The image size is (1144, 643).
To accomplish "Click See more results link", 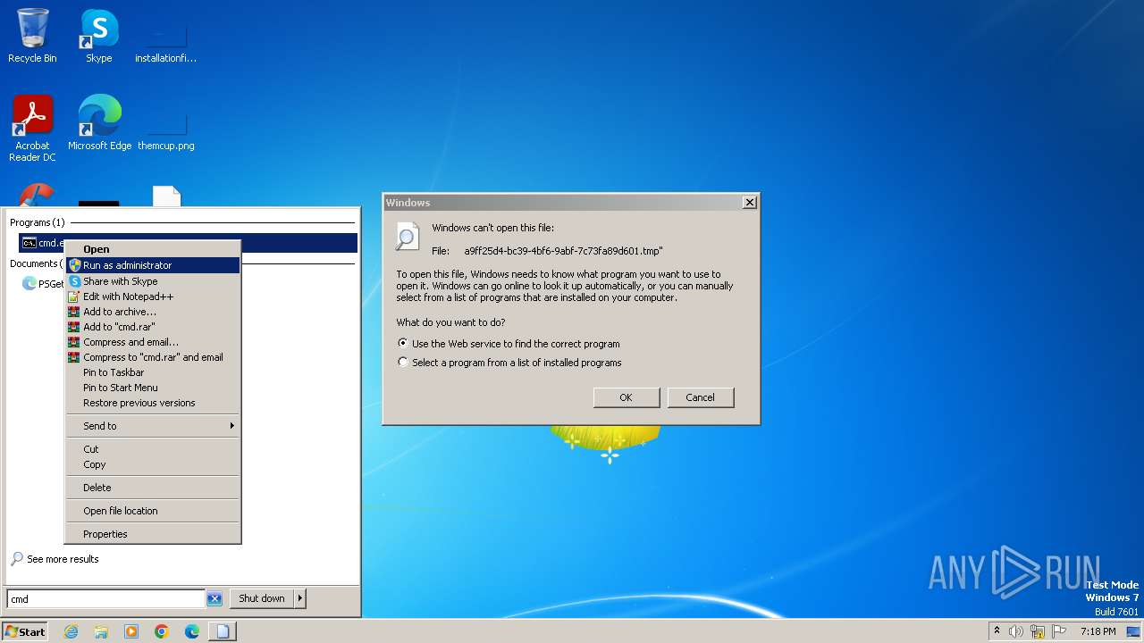I will (55, 559).
